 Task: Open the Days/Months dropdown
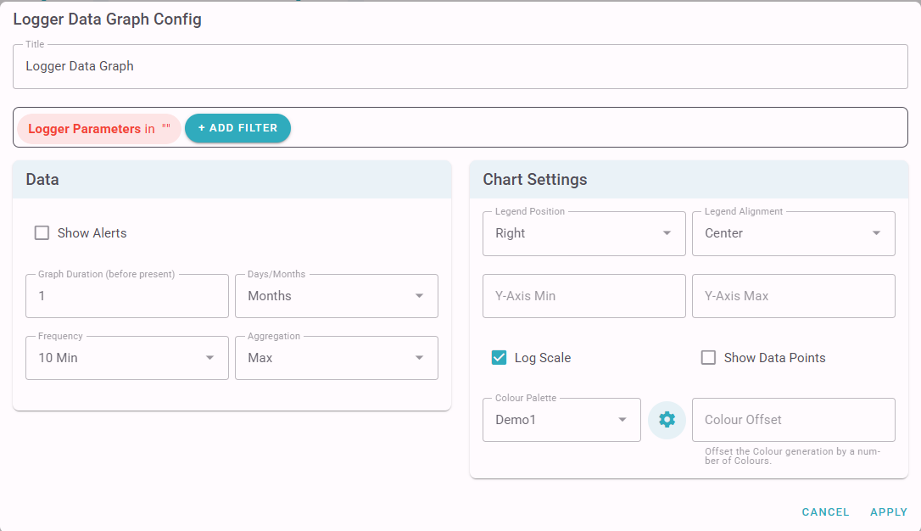coord(336,296)
